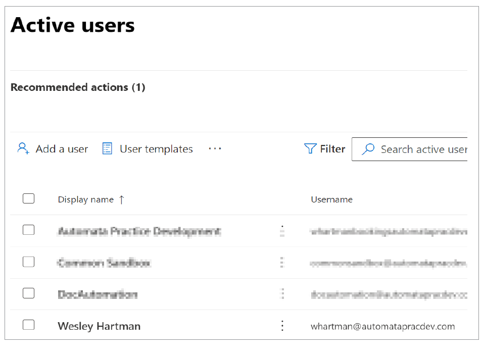482x358 pixels.
Task: Open the toolbar's more actions ellipsis
Action: (x=215, y=149)
